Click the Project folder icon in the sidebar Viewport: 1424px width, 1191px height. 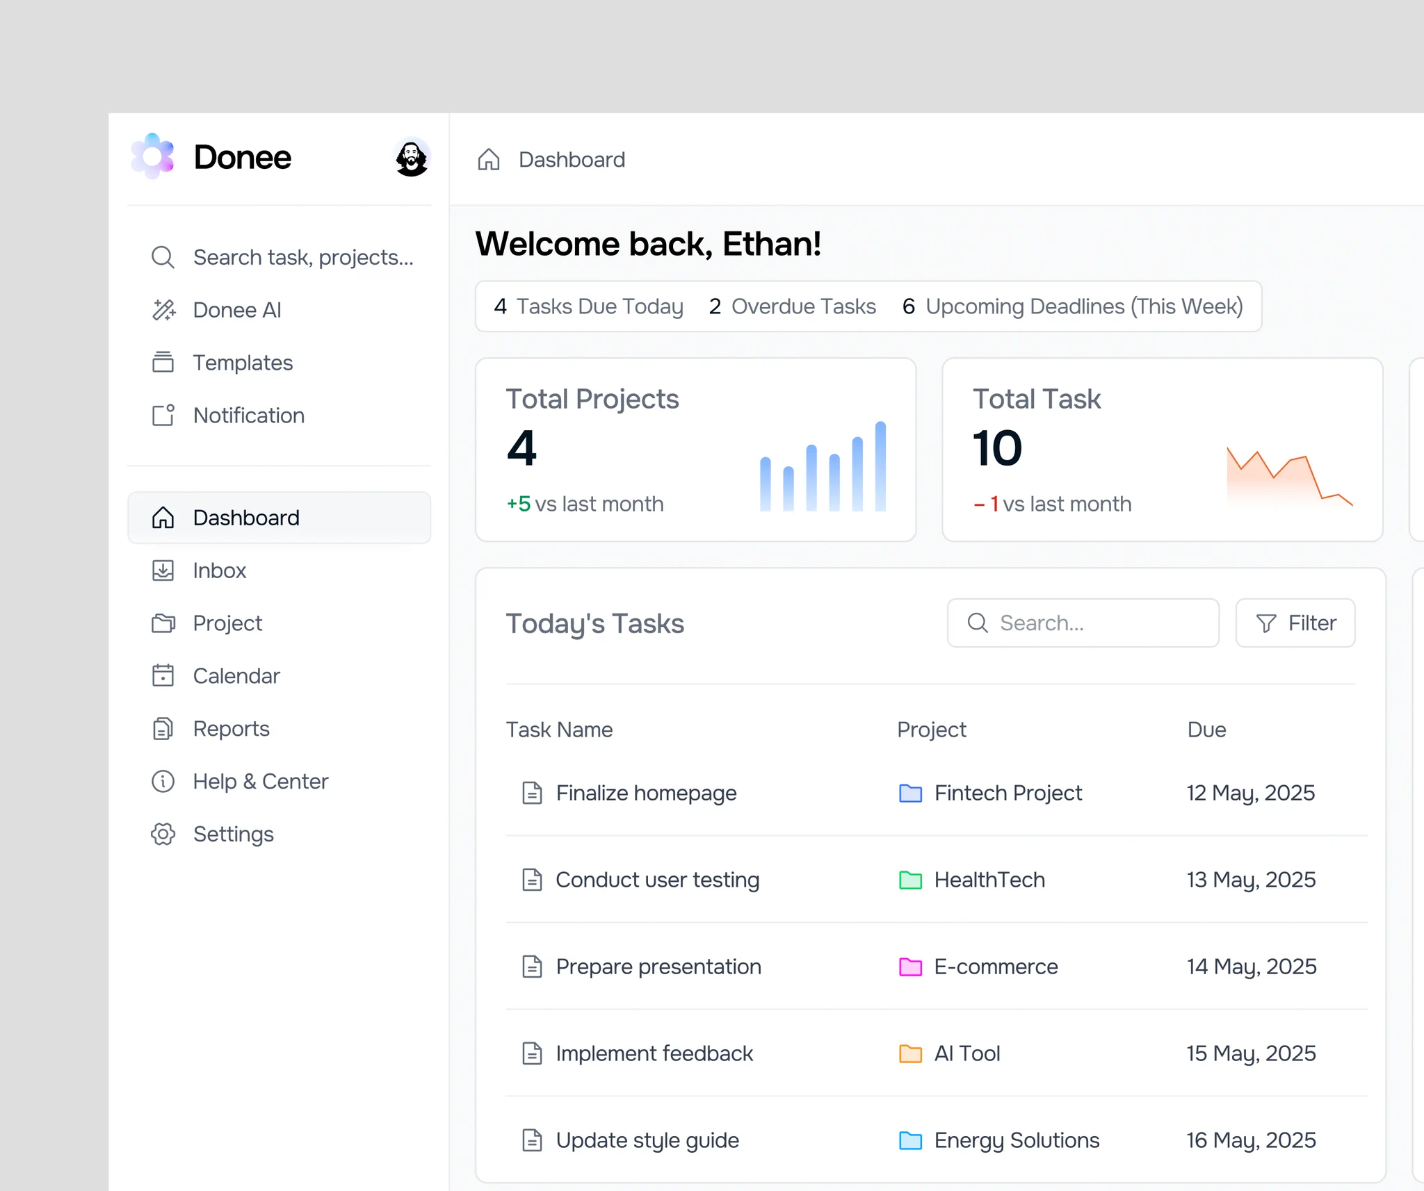pyautogui.click(x=163, y=623)
